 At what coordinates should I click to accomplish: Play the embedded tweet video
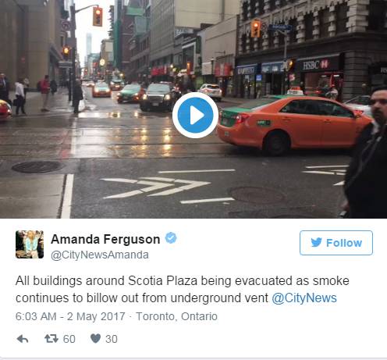195,115
